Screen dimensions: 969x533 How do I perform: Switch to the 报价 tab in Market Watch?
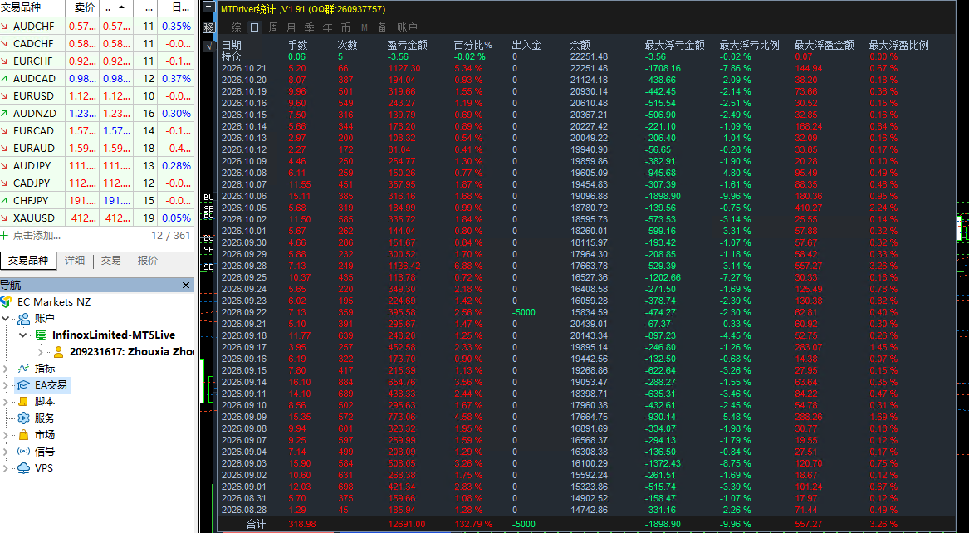pos(148,261)
